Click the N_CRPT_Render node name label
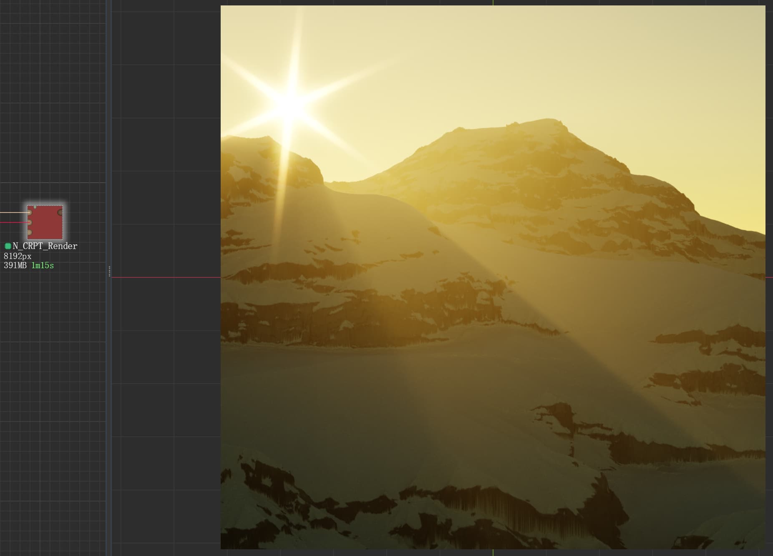Image resolution: width=773 pixels, height=556 pixels. tap(45, 246)
